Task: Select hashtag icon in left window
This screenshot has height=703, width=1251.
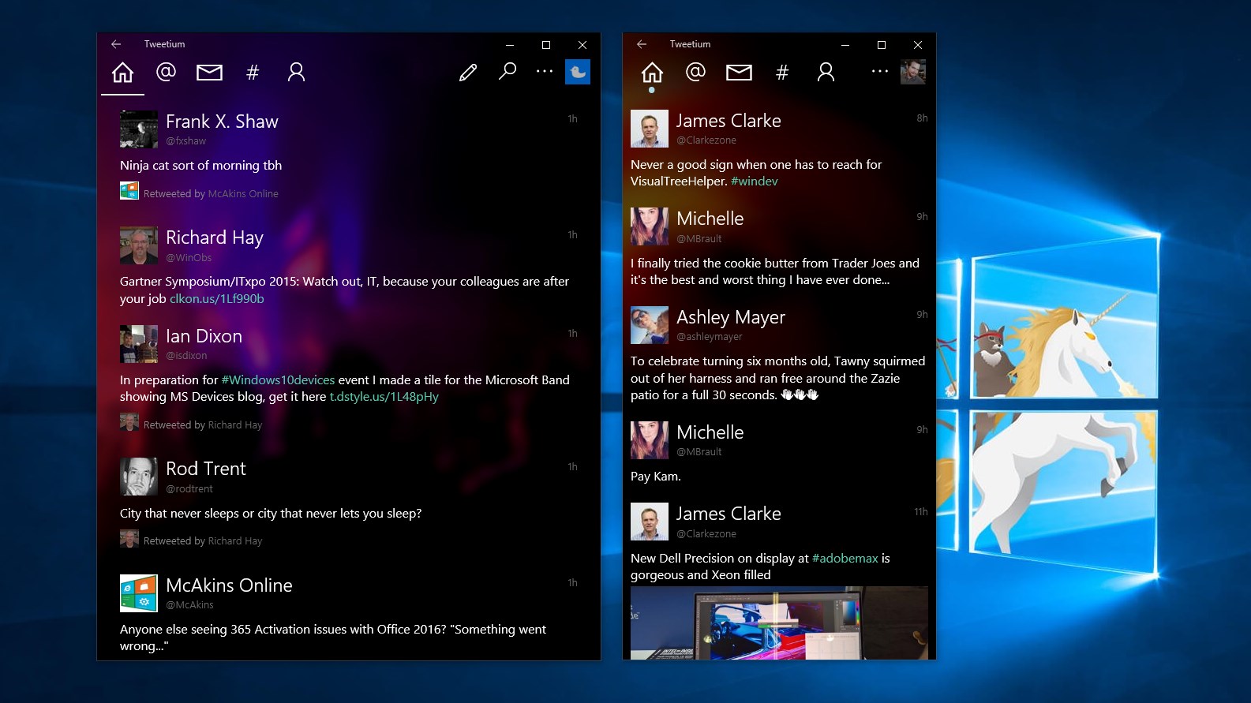Action: [253, 73]
